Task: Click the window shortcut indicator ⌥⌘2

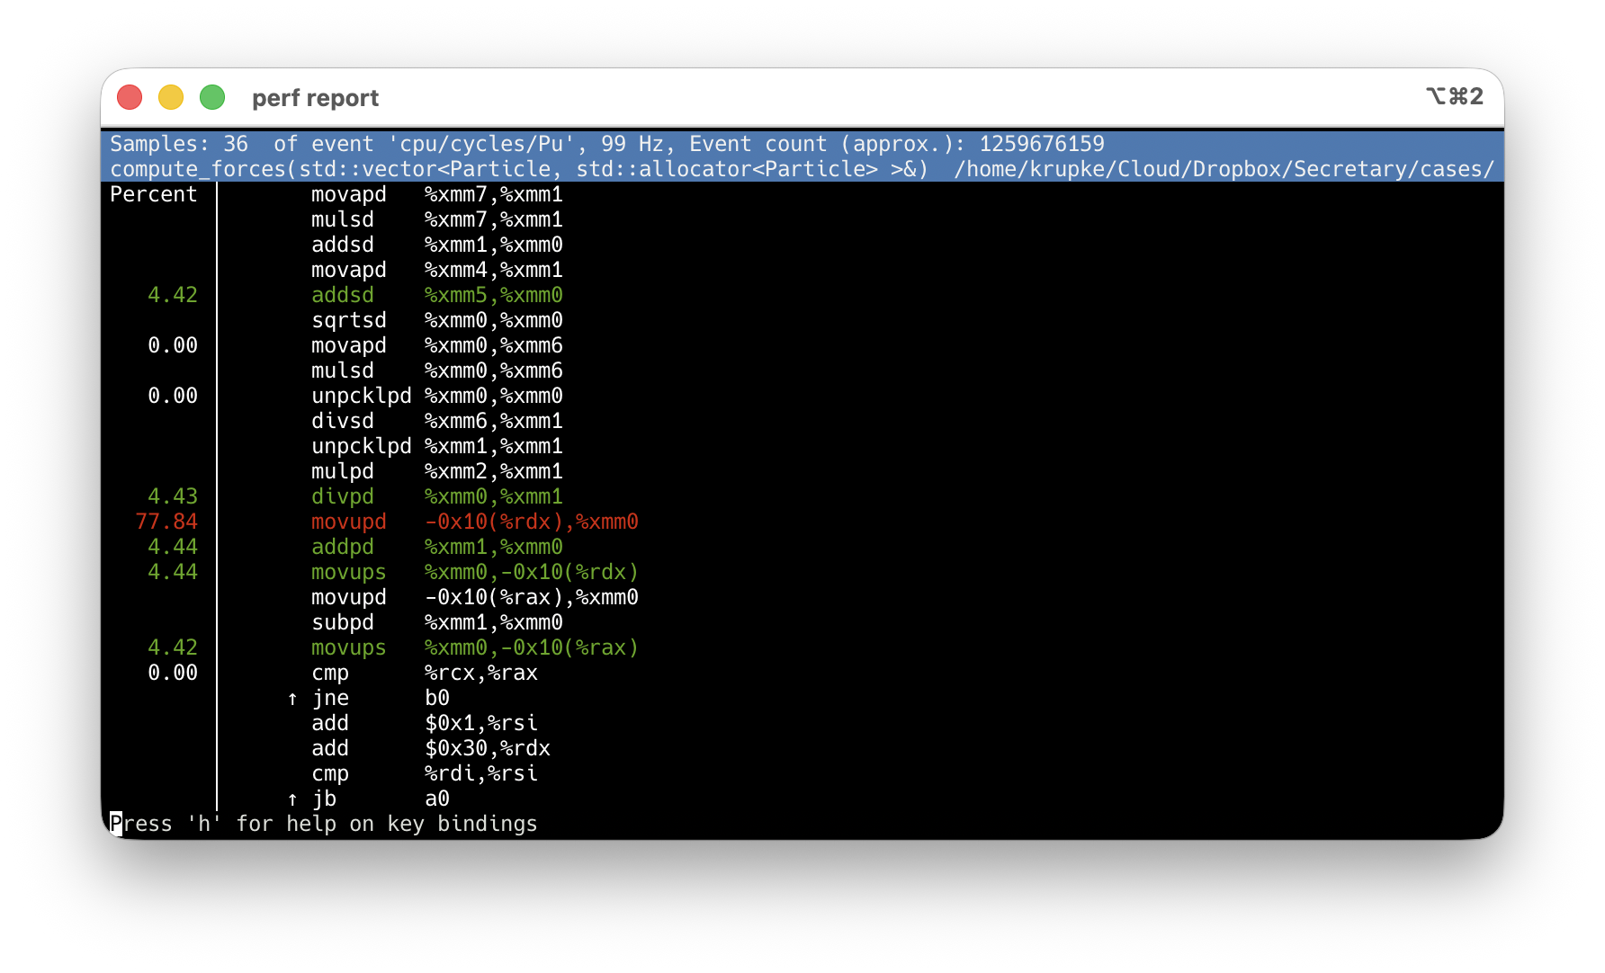Action: coord(1454,96)
